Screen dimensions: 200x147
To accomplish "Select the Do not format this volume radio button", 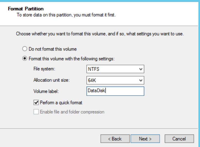I will pyautogui.click(x=25, y=49).
